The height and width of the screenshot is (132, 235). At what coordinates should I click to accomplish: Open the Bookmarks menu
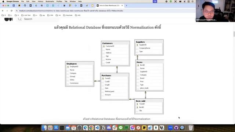click(50, 1)
